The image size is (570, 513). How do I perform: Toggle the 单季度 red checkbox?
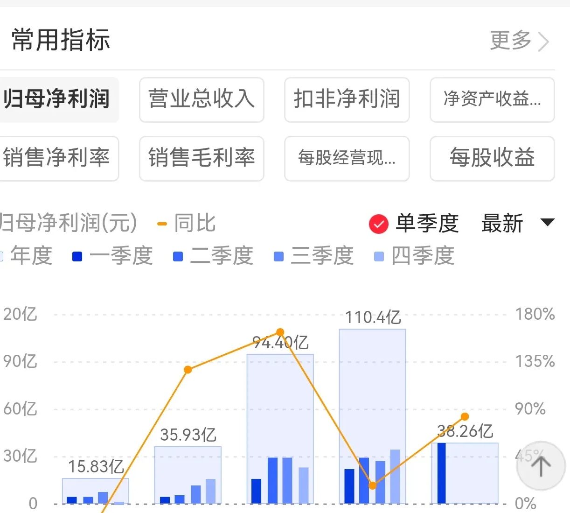(x=378, y=224)
